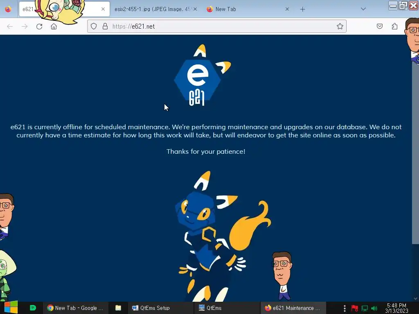Screen dimensions: 419x314
Task: Click the 'Thanks for your patience!' text
Action: [206, 151]
